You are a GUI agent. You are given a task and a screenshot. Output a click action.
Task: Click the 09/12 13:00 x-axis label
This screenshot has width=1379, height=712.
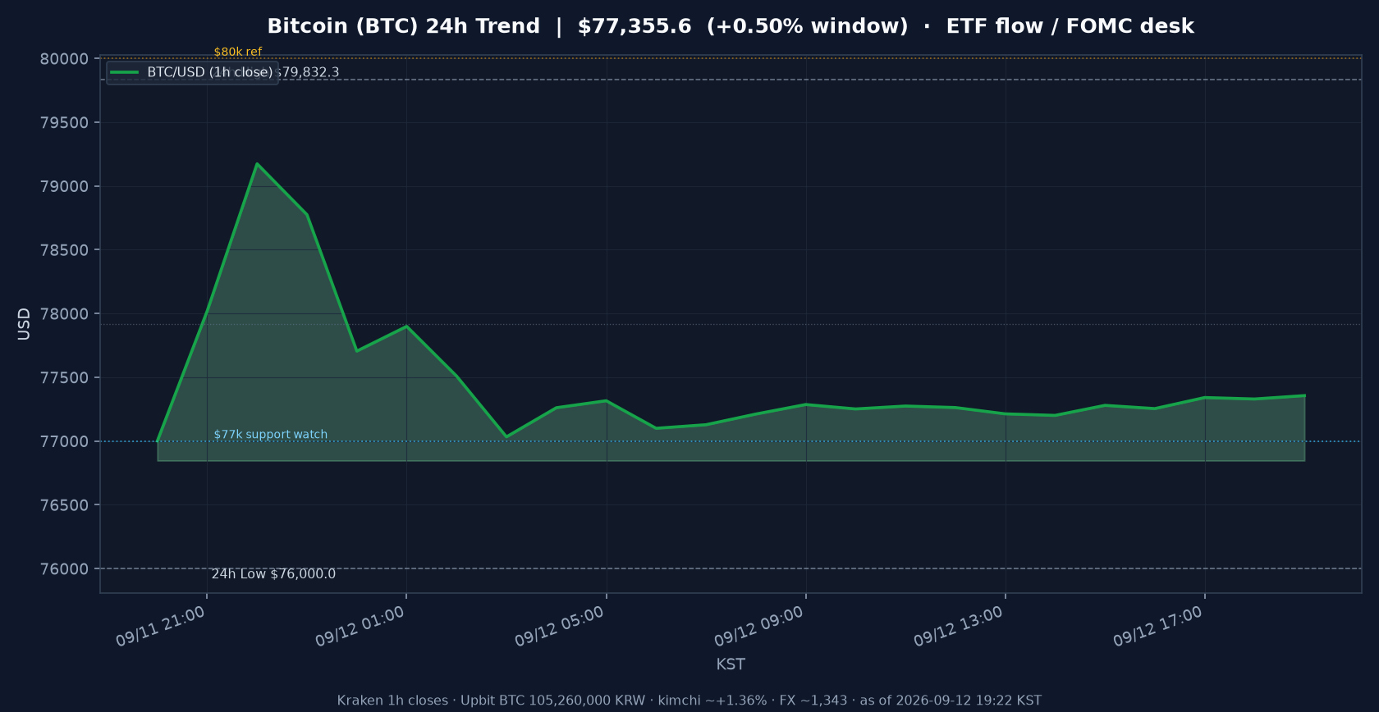point(959,627)
